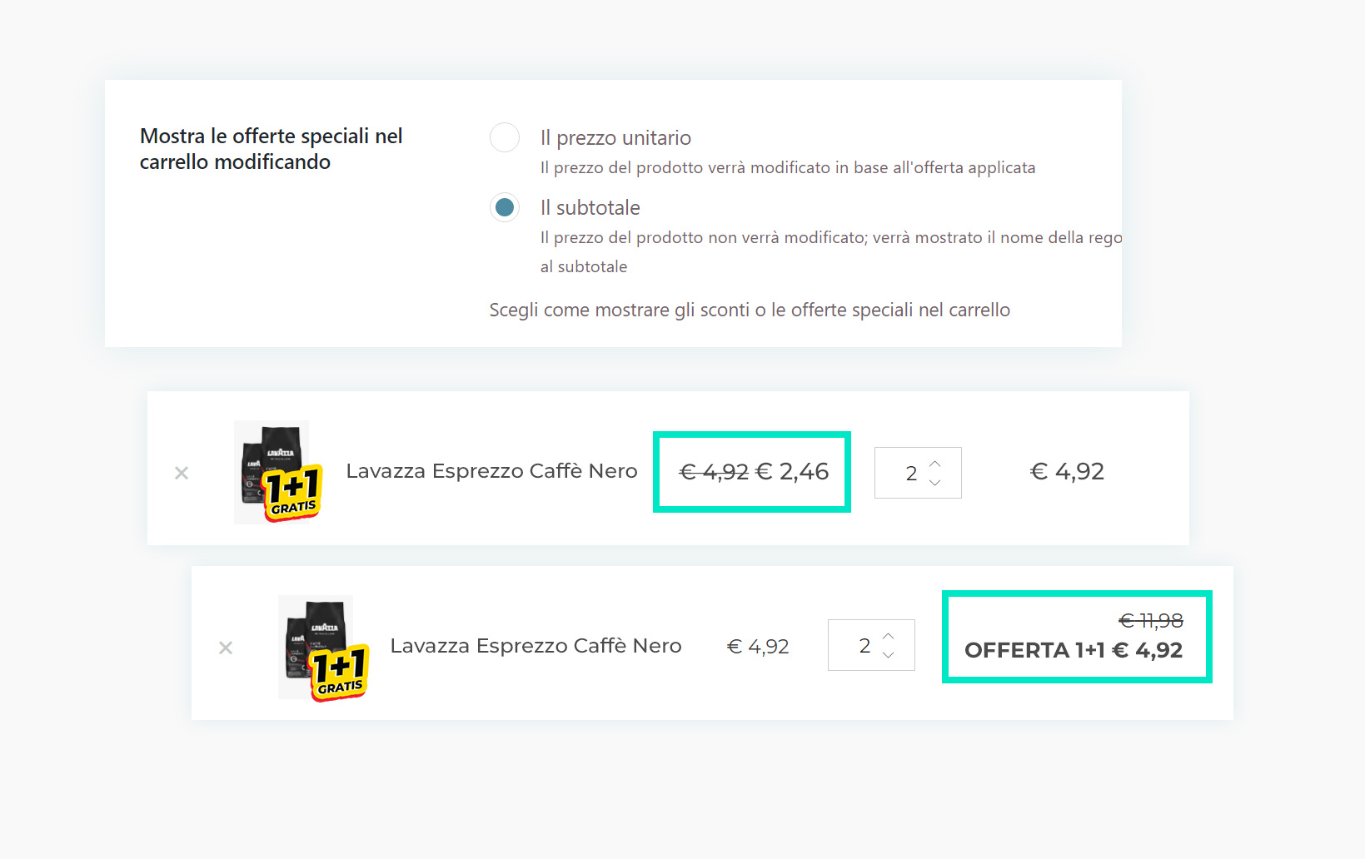Remove the lower Lavazza item with X
1365x859 pixels.
226,648
